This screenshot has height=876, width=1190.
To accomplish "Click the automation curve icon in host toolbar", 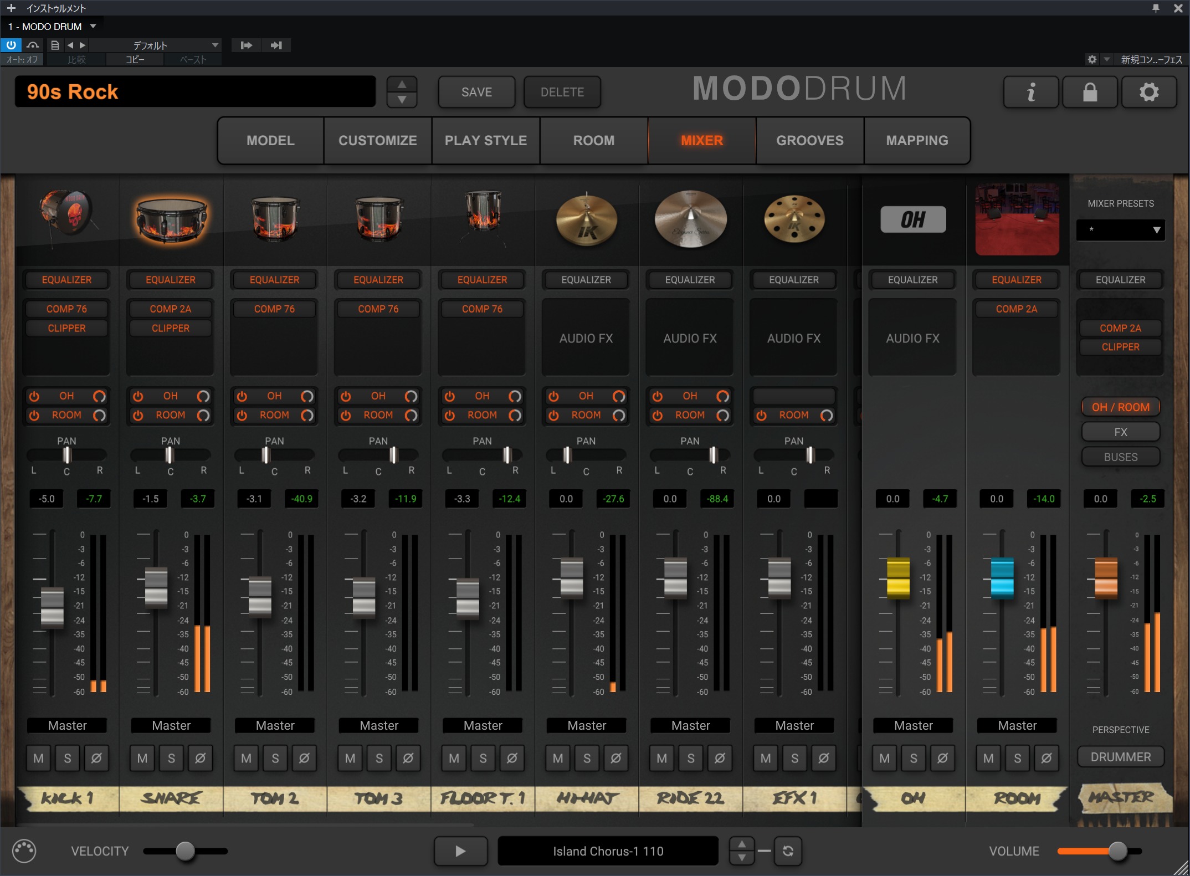I will (x=33, y=45).
